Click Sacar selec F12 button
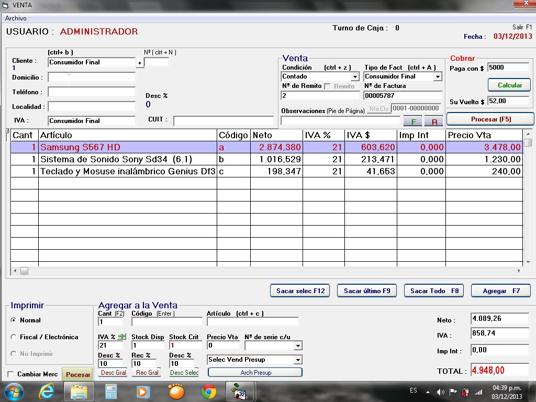The height and width of the screenshot is (402, 536). [x=300, y=291]
